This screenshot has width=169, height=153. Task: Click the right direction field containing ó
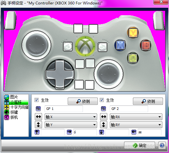click(x=85, y=132)
